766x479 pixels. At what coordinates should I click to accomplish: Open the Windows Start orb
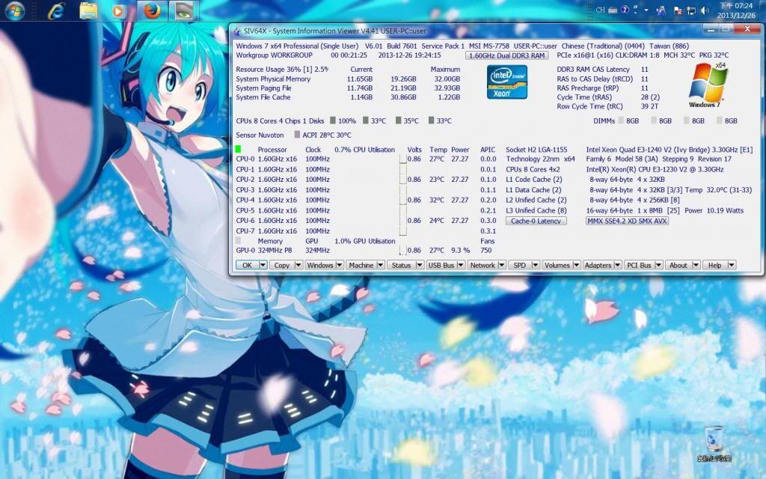tap(13, 10)
